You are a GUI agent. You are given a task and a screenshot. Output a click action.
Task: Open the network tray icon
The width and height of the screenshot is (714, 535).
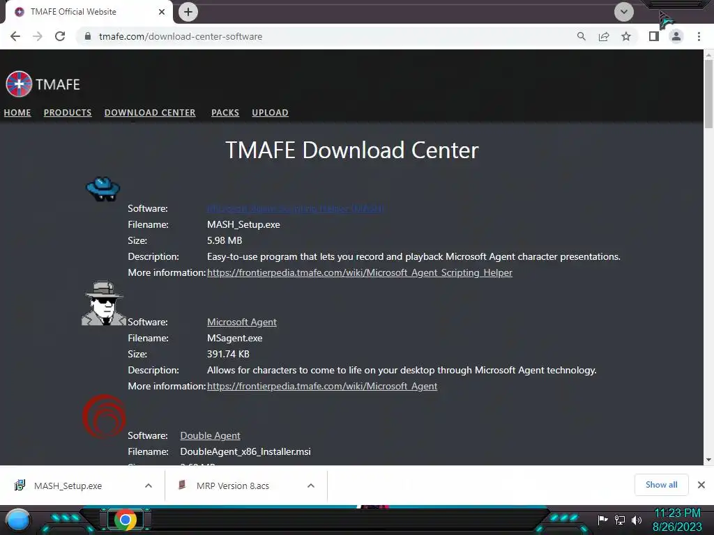[x=620, y=520]
